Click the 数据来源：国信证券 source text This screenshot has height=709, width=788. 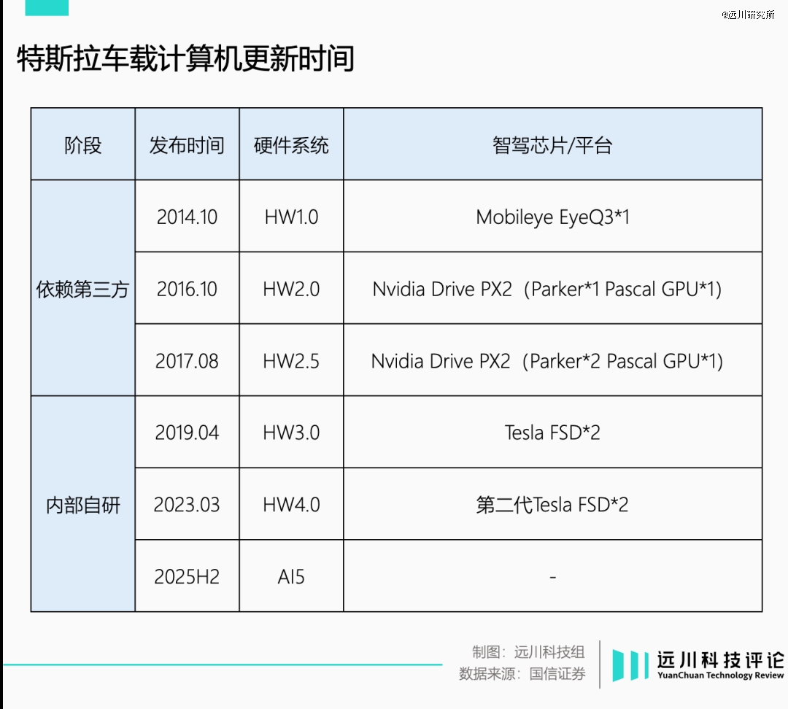coord(522,673)
